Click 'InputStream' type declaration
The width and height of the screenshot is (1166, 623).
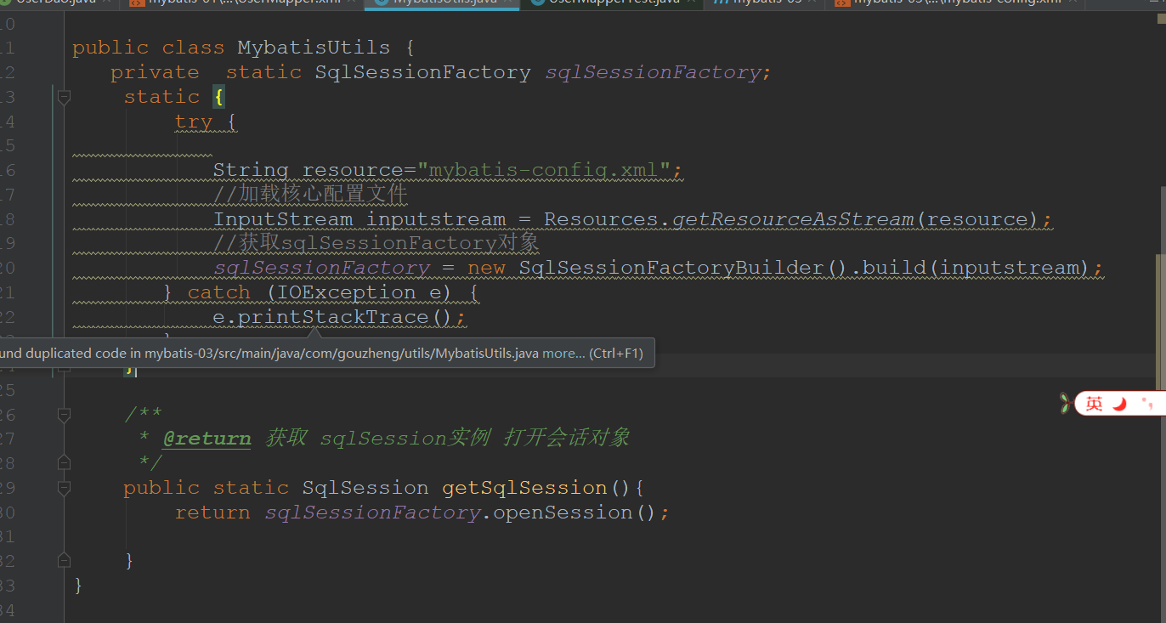282,219
